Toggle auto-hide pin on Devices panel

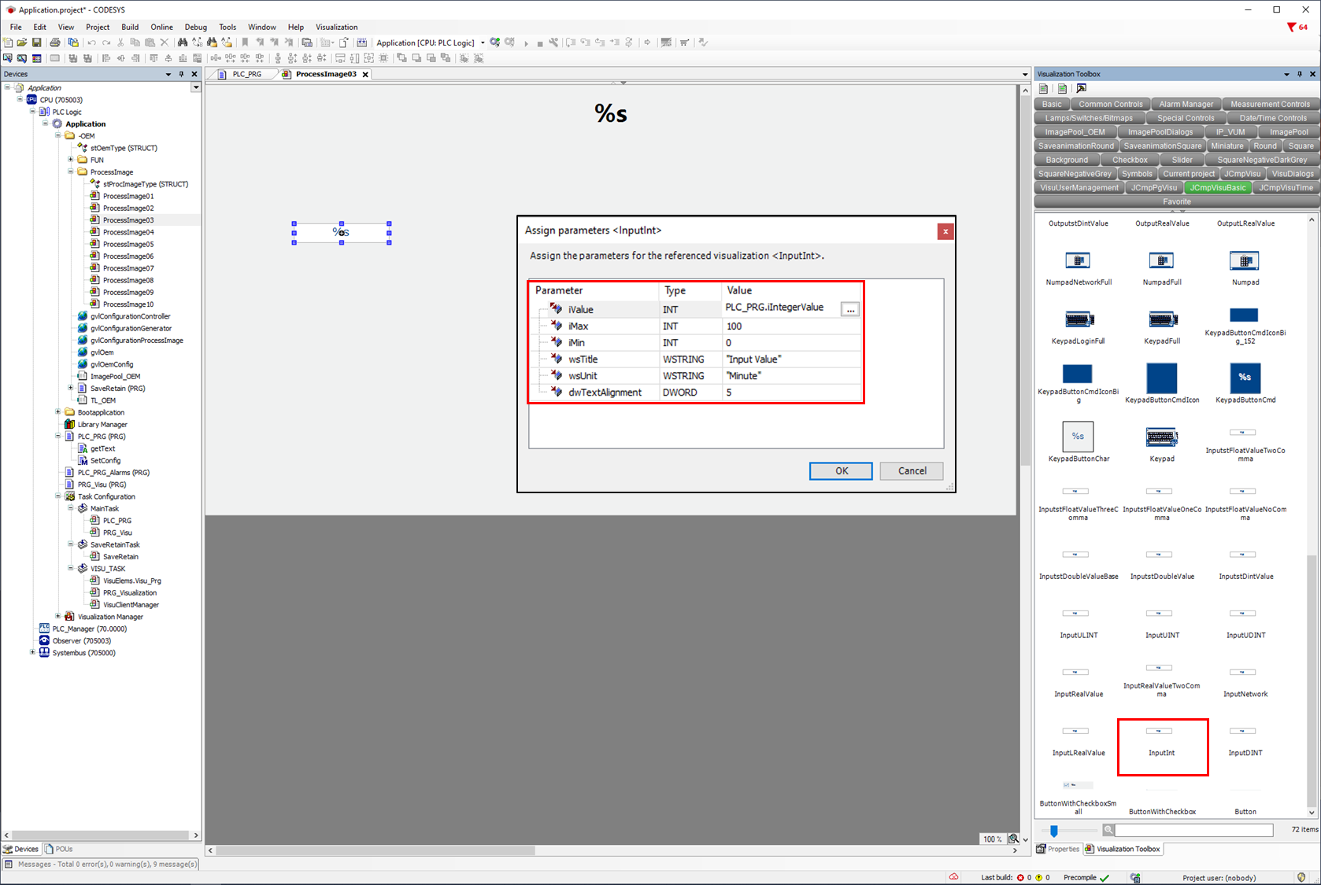click(x=181, y=74)
